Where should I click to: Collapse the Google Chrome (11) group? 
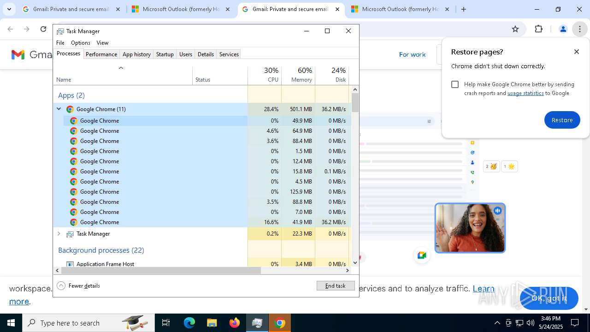pyautogui.click(x=59, y=109)
